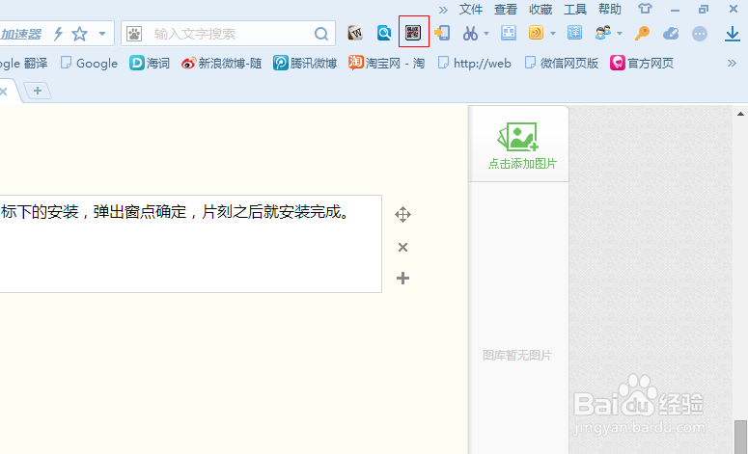The width and height of the screenshot is (748, 454).
Task: Open the 淘宝网 bookmark
Action: 386,63
